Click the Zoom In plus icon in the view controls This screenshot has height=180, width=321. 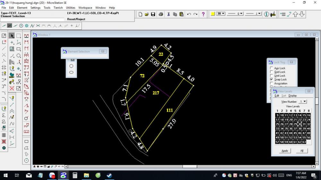pyautogui.click(x=38, y=167)
